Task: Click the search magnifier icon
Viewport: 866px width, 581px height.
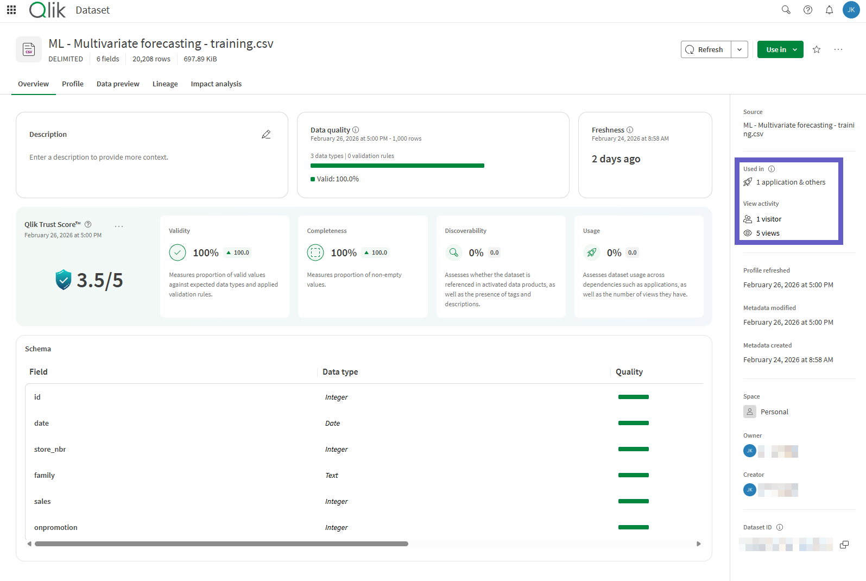Action: pyautogui.click(x=786, y=10)
